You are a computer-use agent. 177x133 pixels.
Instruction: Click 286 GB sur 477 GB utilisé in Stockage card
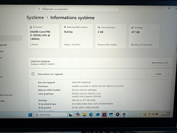[141, 45]
